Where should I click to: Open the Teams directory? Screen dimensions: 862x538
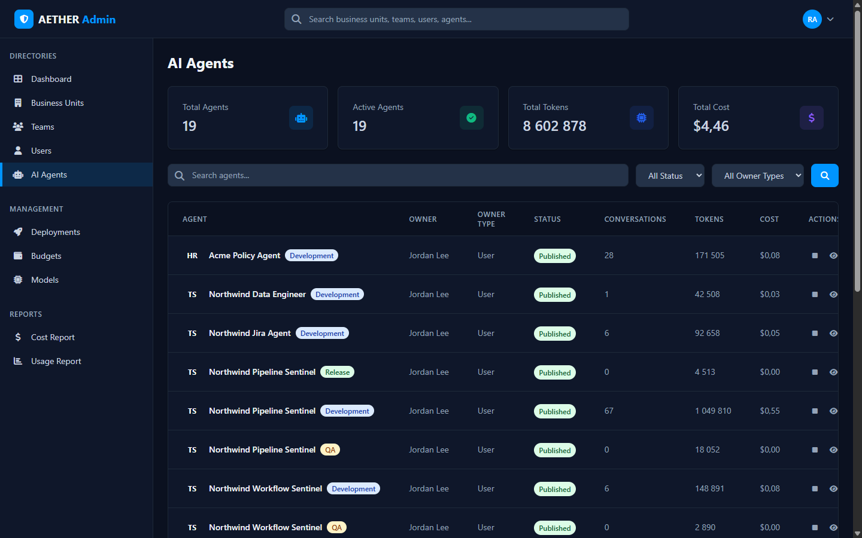(76, 127)
